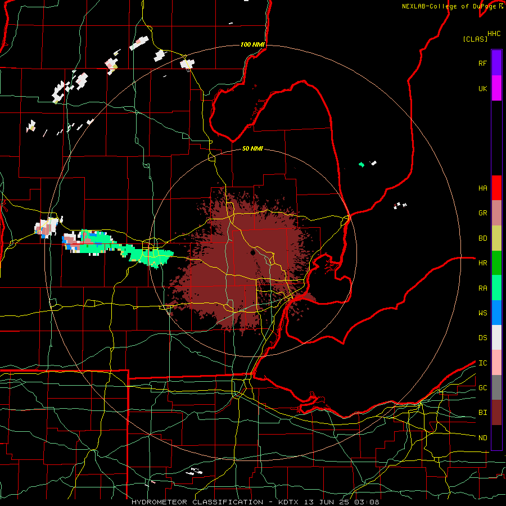Click the blue WS legend swatch
Screen dimensions: 506x506
(496, 313)
